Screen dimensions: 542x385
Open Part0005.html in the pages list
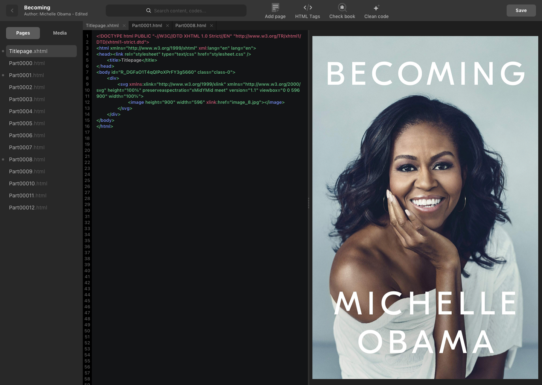tap(41, 123)
